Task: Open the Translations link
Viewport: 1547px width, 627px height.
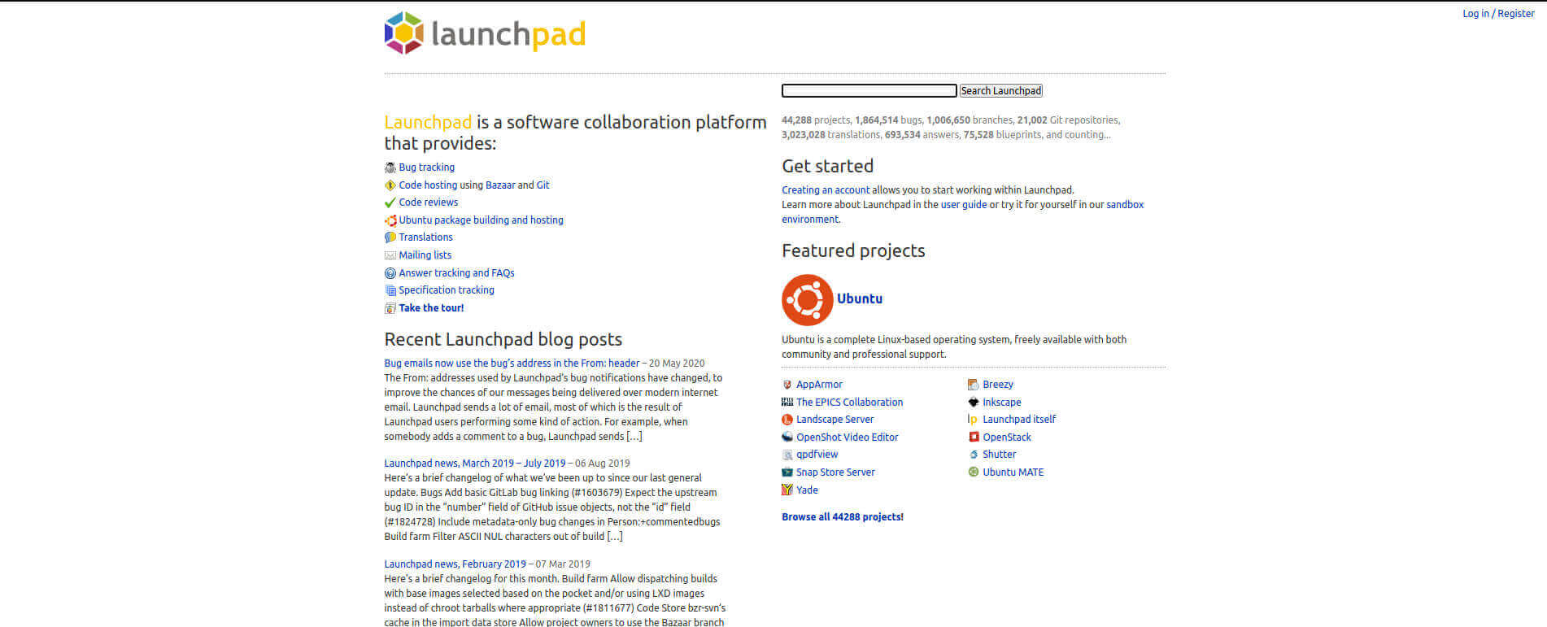Action: (425, 237)
